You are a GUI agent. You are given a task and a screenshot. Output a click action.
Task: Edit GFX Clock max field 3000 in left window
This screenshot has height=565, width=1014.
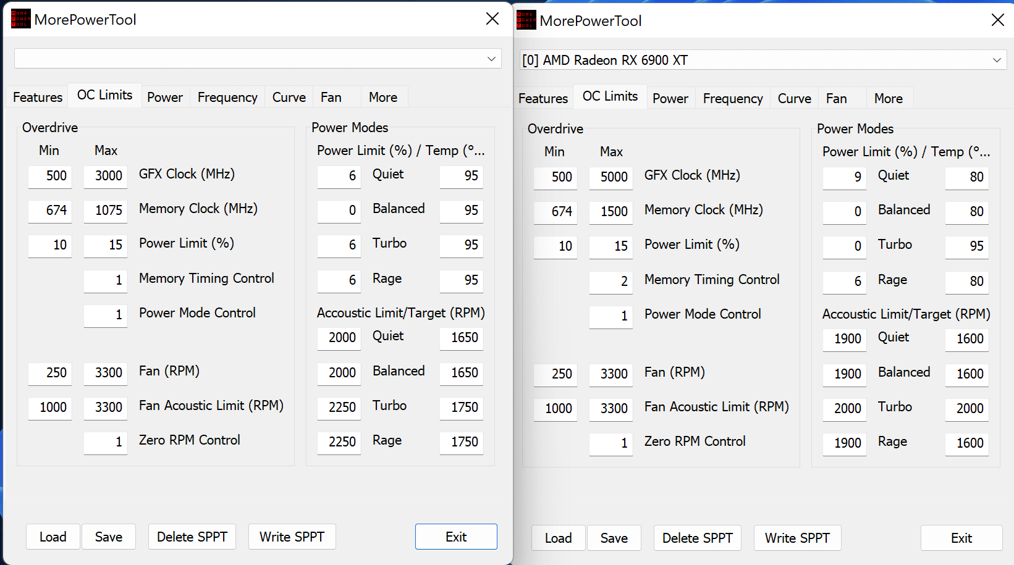pos(106,176)
